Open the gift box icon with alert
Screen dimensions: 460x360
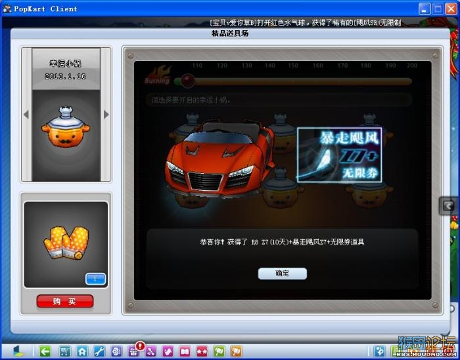tap(133, 351)
